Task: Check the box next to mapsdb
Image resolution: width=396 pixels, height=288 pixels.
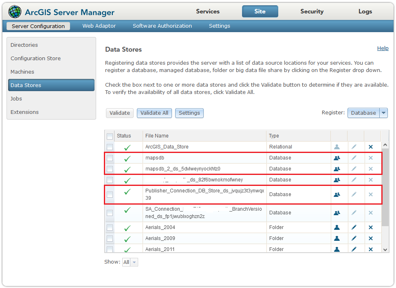Action: [x=110, y=157]
